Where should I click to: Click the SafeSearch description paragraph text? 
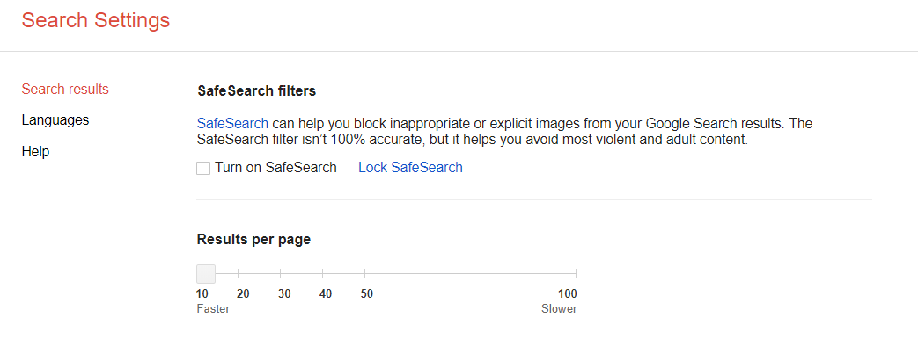[504, 132]
